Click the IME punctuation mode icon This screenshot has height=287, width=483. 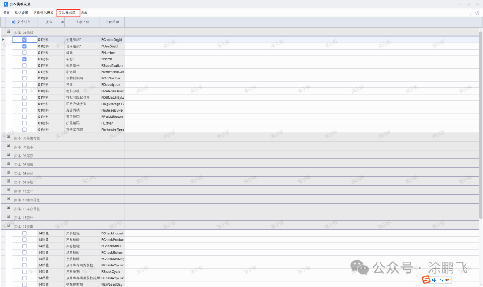[441, 280]
